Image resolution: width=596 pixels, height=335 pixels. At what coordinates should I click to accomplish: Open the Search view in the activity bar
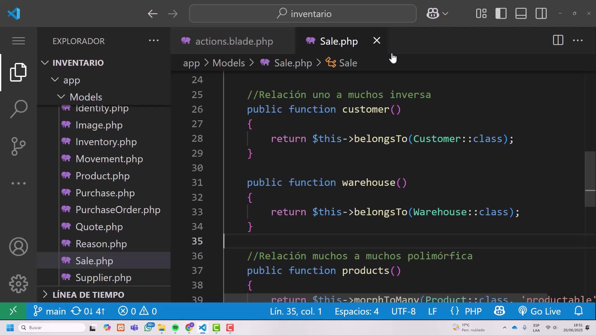[x=18, y=109]
